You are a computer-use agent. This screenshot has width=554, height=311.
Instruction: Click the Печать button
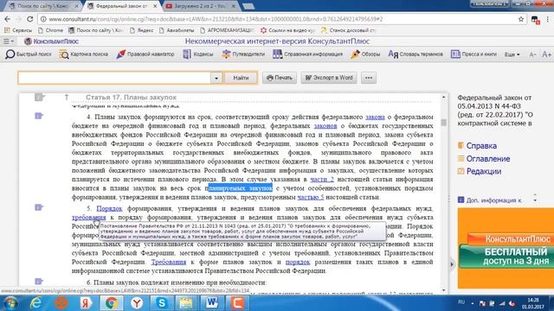tap(279, 78)
